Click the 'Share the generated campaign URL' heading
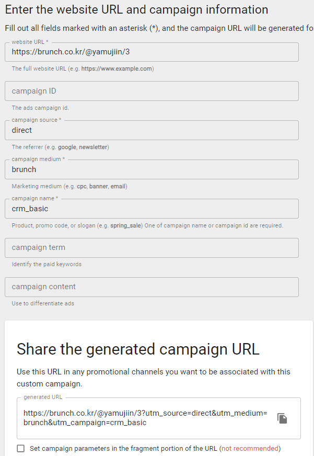 click(138, 349)
